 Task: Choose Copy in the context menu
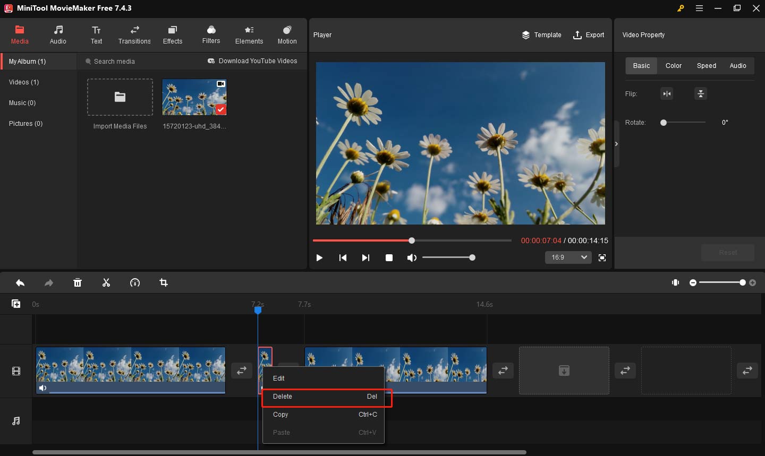pos(324,415)
